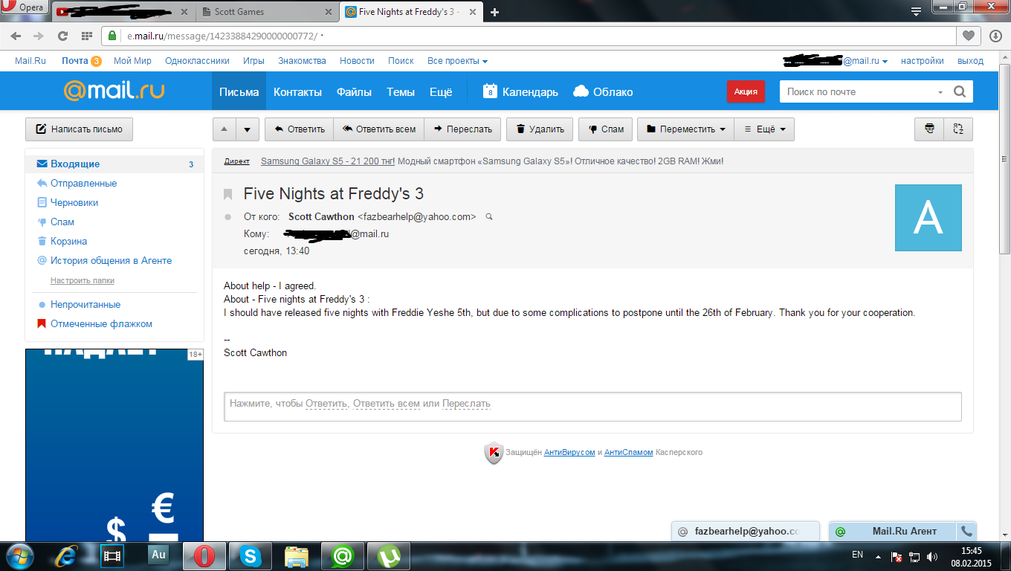Open the Calendar icon in mail header
Image resolution: width=1011 pixels, height=571 pixels.
click(490, 91)
